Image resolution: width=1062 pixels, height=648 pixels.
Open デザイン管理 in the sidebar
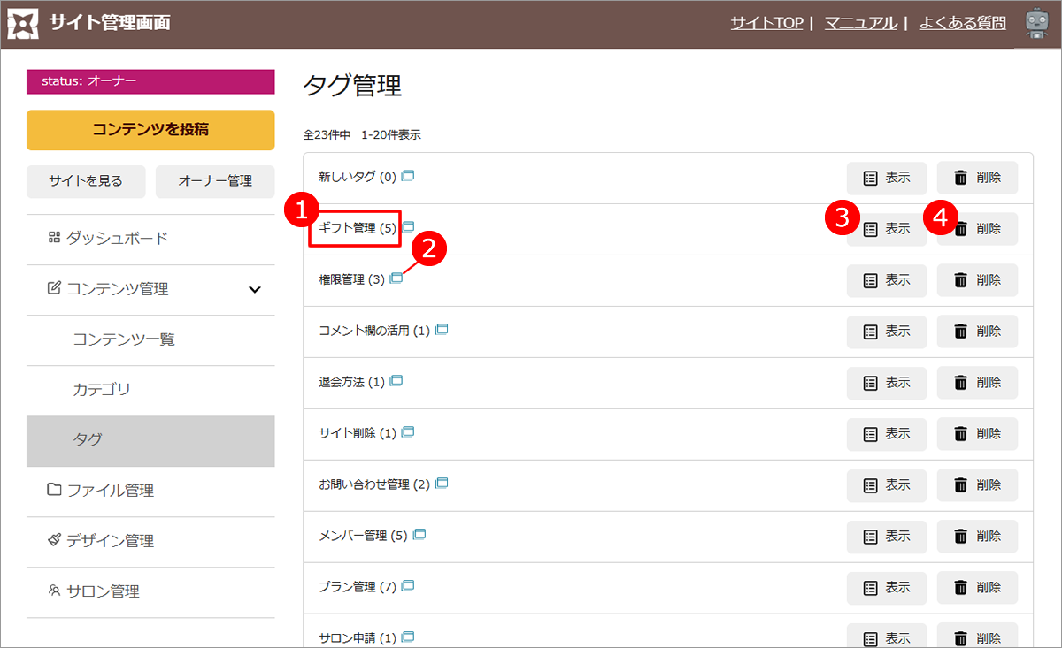pos(110,541)
